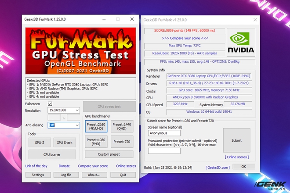The height and width of the screenshot is (193, 290).
Task: Submit the benchmark score
Action: point(237,140)
